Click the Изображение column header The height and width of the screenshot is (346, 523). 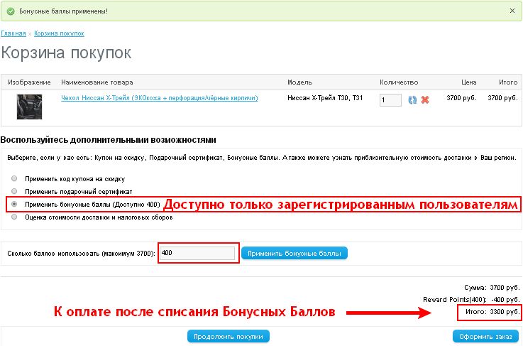tap(29, 82)
